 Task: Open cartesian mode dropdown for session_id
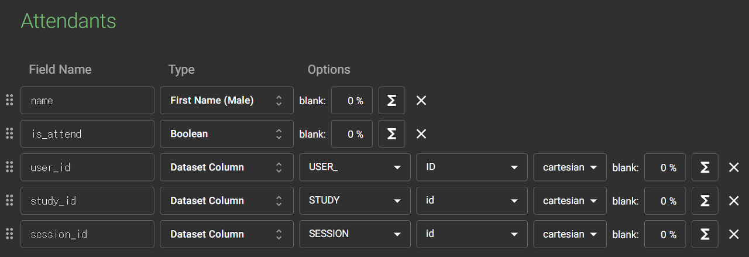[569, 234]
